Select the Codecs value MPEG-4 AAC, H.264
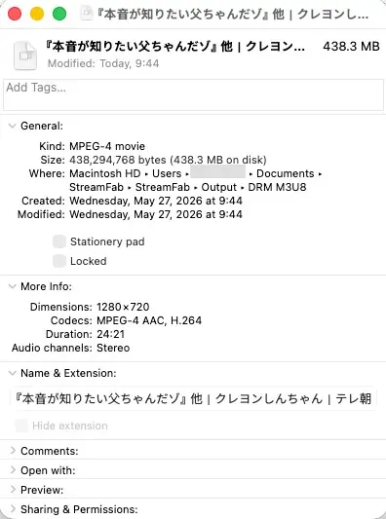Image resolution: width=386 pixels, height=519 pixels. [x=149, y=320]
